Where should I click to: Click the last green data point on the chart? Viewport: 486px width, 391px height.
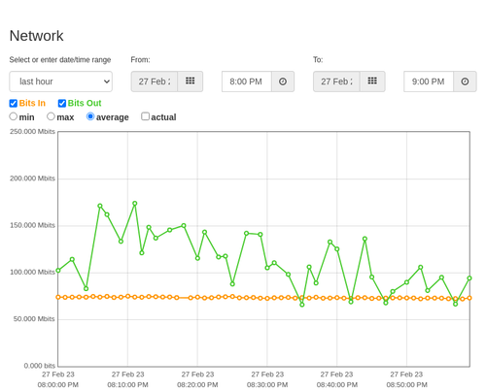(469, 278)
